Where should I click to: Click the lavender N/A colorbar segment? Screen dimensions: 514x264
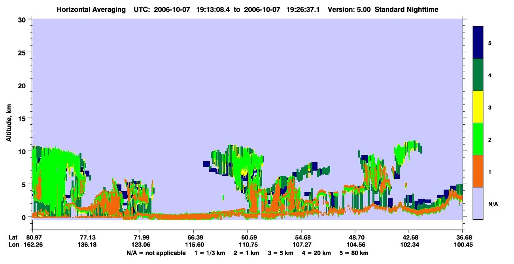(478, 203)
